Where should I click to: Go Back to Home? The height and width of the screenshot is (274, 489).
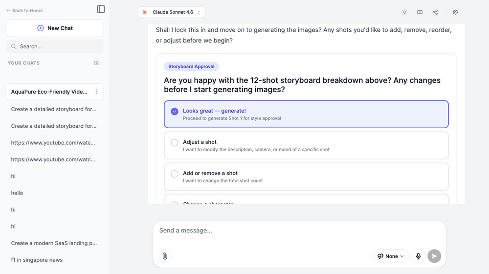tap(24, 10)
